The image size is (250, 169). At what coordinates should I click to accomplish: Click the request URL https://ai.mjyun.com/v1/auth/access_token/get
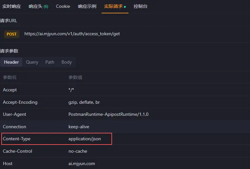point(72,34)
